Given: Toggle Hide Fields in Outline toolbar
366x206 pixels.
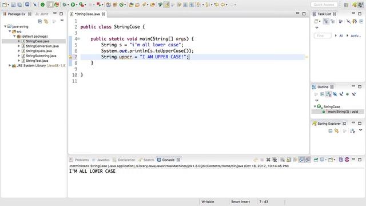Looking at the screenshot, I should coord(335,94).
